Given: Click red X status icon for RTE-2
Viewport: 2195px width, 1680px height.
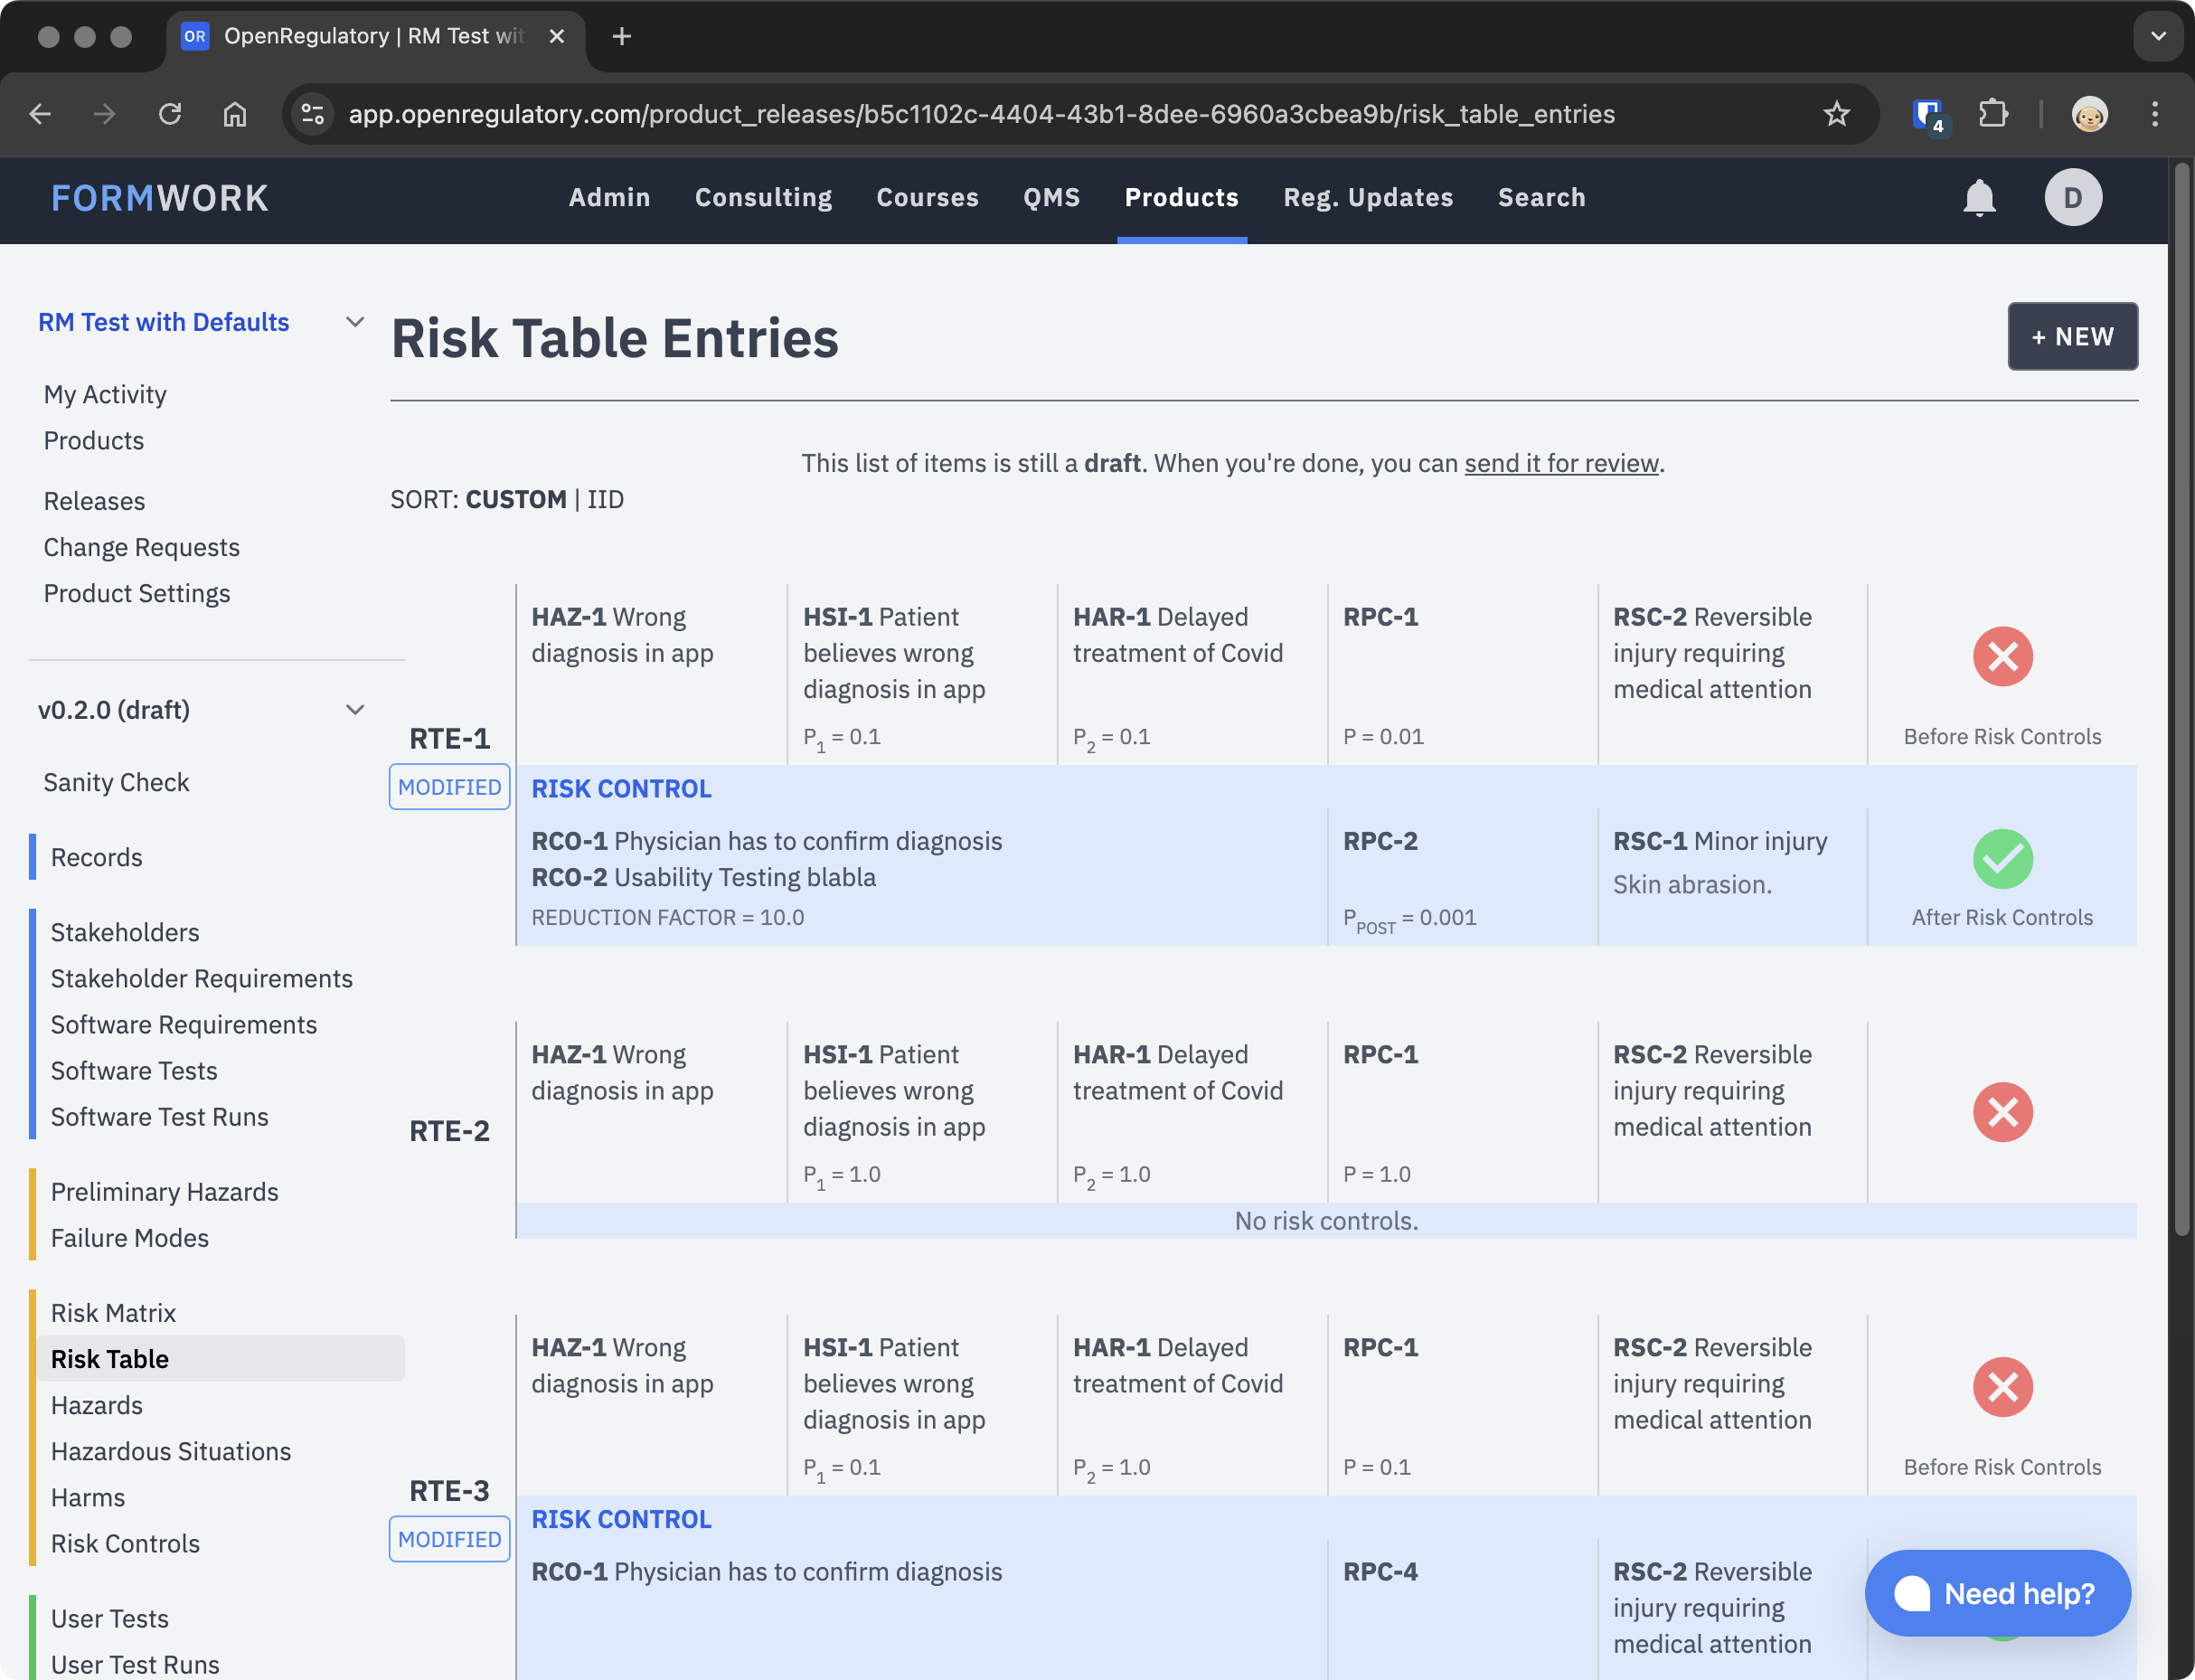Looking at the screenshot, I should coord(2002,1112).
